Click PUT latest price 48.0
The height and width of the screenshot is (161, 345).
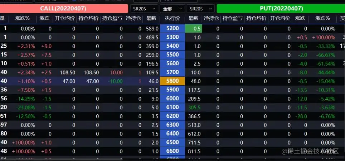tap(196, 81)
